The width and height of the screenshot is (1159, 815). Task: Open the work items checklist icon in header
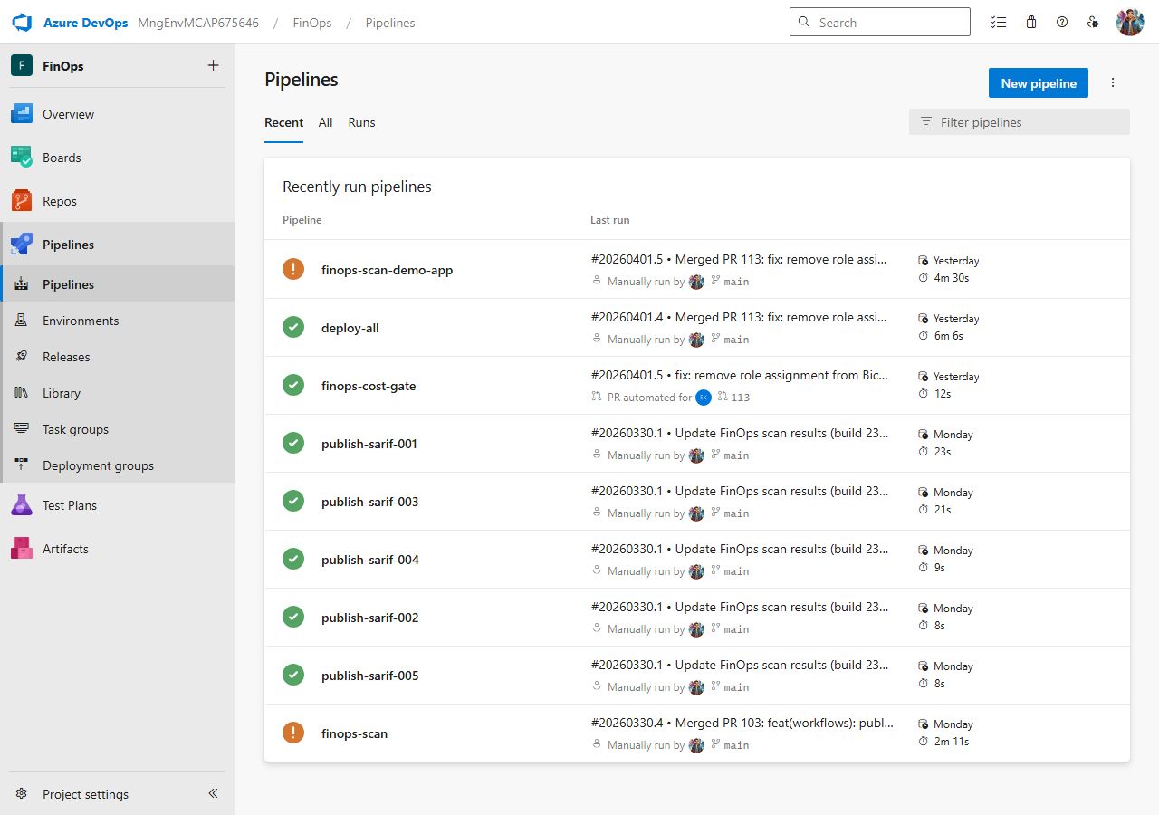[x=999, y=23]
